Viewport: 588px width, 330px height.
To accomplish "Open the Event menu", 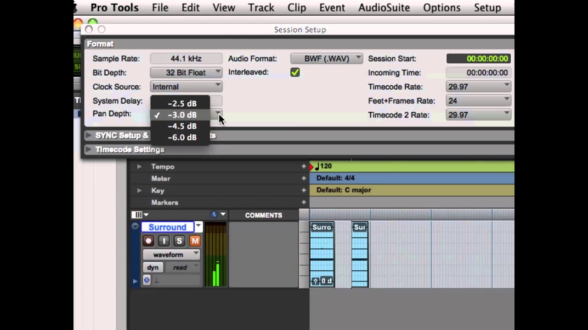I will pyautogui.click(x=332, y=8).
